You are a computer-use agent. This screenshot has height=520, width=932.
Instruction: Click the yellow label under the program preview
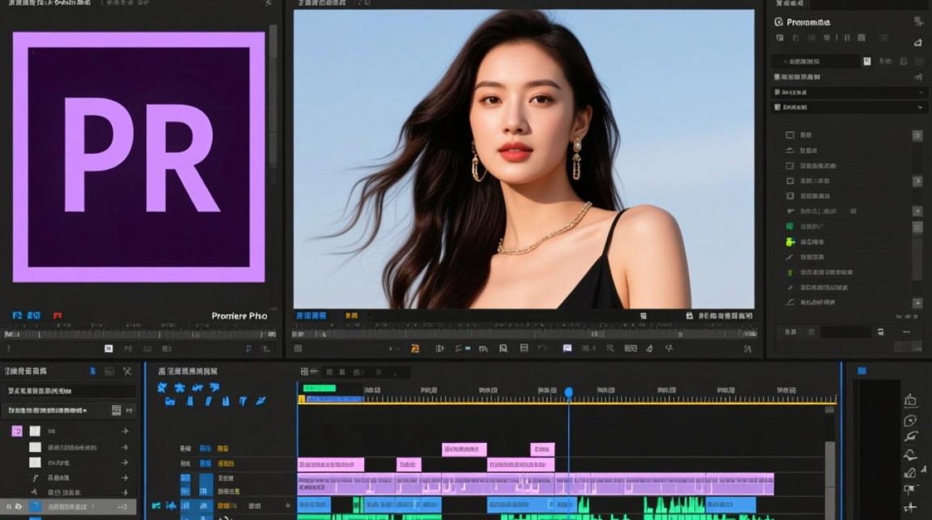pos(352,315)
